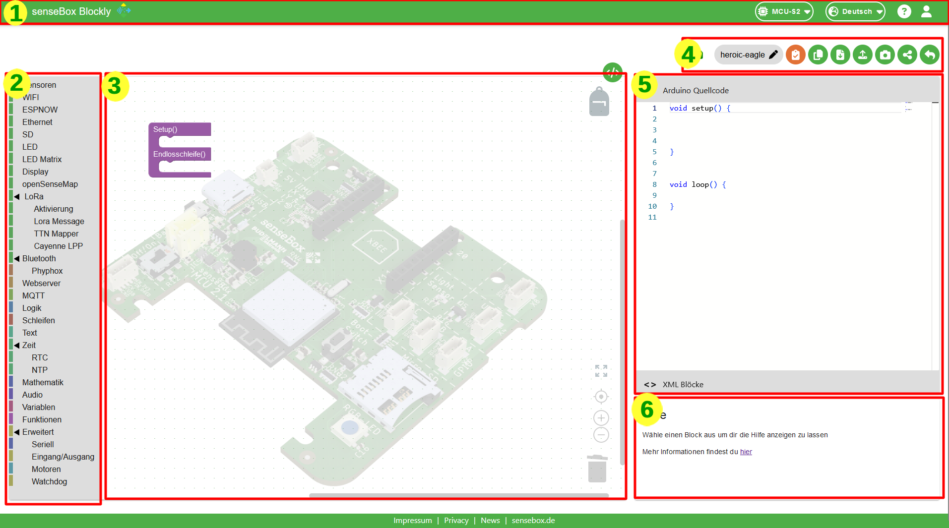Open the Impressum footer link
The height and width of the screenshot is (528, 949).
click(x=412, y=520)
